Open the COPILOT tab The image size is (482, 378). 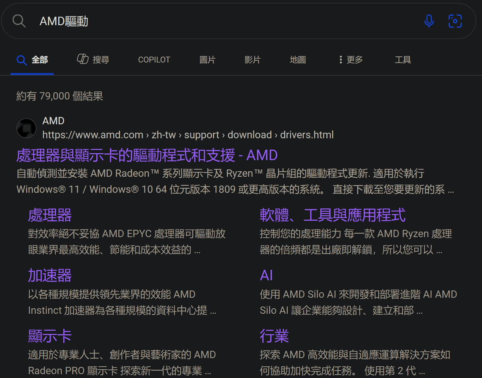(x=154, y=60)
